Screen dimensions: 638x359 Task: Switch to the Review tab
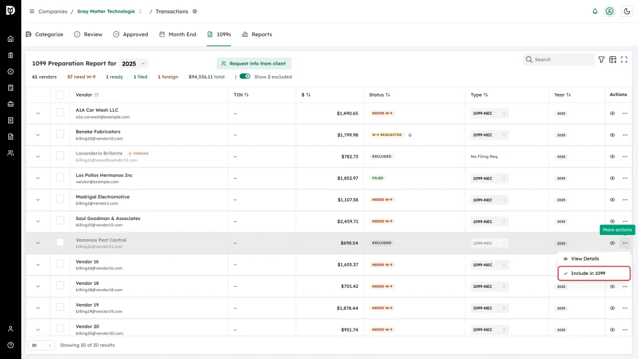point(88,34)
